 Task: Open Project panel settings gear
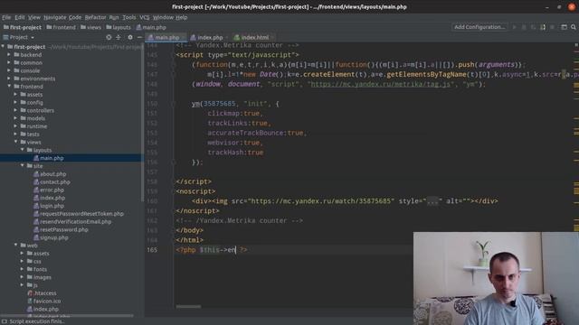(x=130, y=37)
